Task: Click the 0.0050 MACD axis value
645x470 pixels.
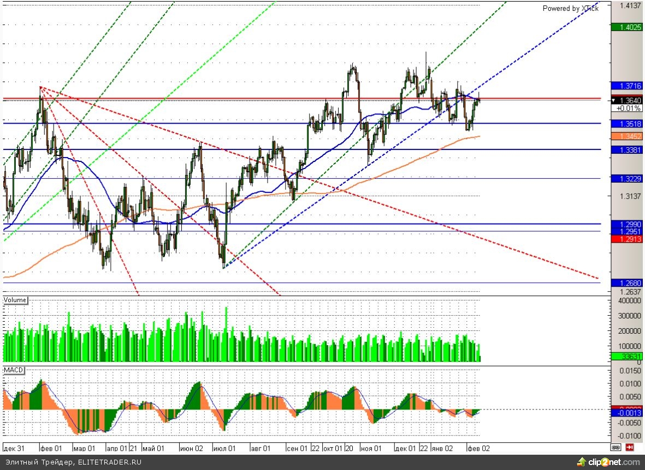Action: pyautogui.click(x=631, y=397)
